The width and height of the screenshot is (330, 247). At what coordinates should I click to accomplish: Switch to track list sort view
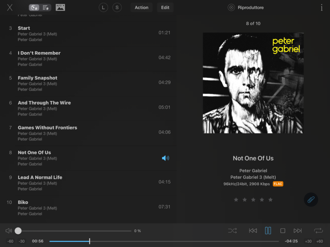click(x=45, y=7)
